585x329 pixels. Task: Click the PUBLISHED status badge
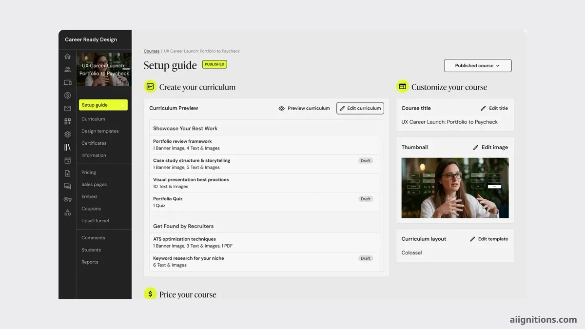click(214, 64)
